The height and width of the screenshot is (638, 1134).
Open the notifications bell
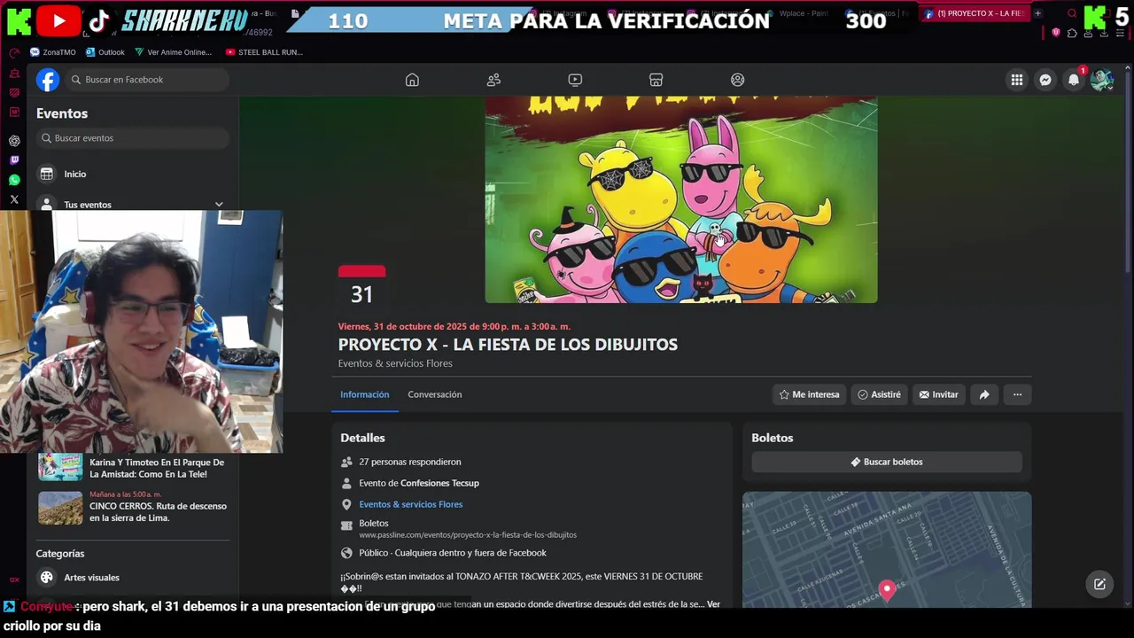tap(1074, 80)
